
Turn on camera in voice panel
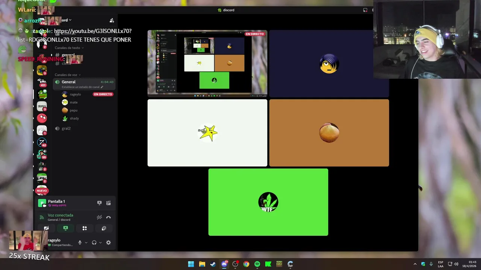click(46, 228)
